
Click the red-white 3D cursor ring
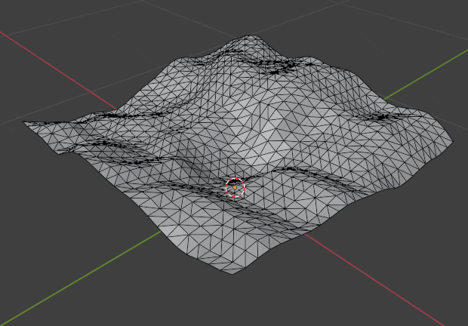[x=236, y=188]
